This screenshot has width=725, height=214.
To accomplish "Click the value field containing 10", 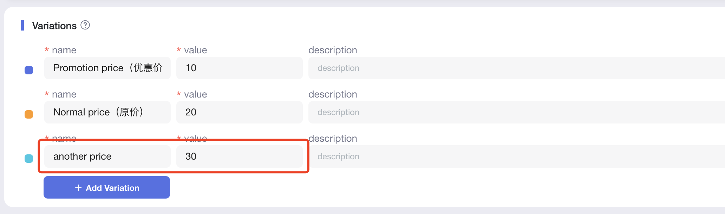I will 239,68.
